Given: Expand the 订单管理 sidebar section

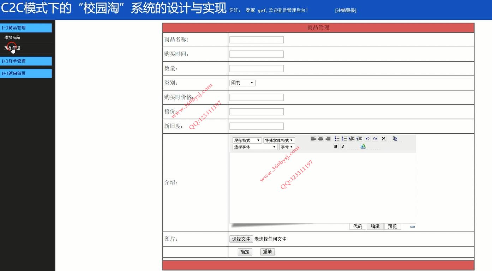Looking at the screenshot, I should tap(26, 61).
